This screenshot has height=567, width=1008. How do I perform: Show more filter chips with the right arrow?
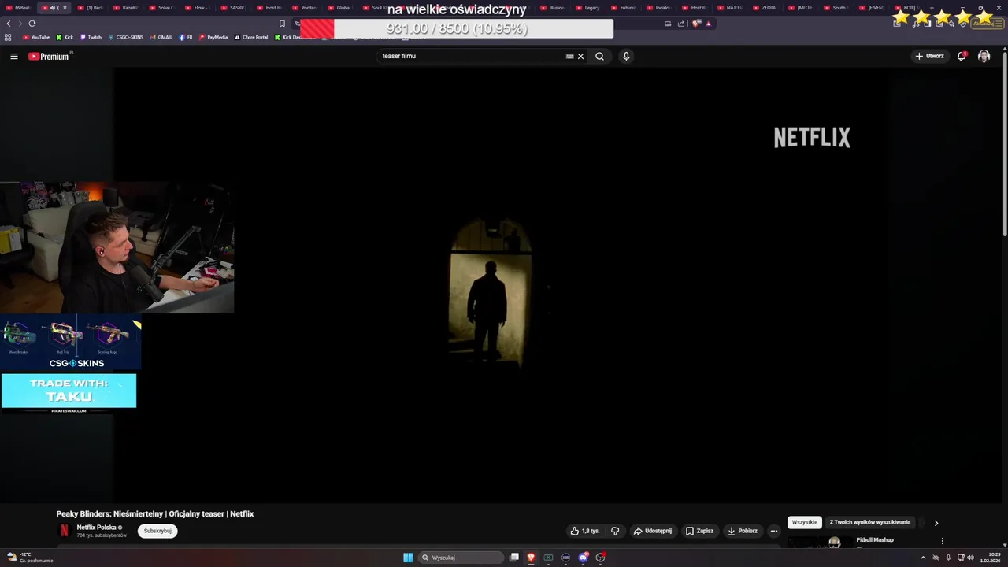(936, 523)
